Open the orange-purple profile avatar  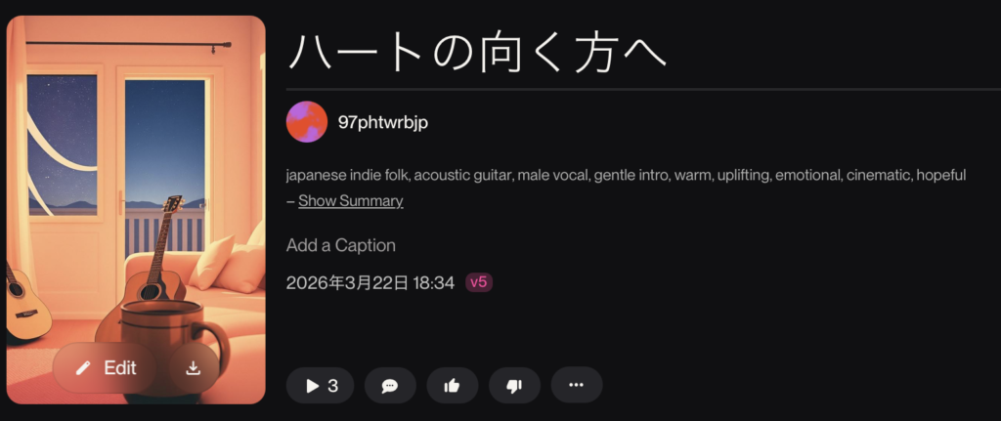click(x=307, y=122)
